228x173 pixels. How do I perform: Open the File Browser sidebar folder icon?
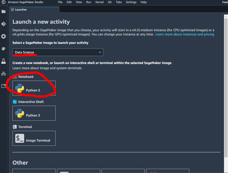pos(3,11)
